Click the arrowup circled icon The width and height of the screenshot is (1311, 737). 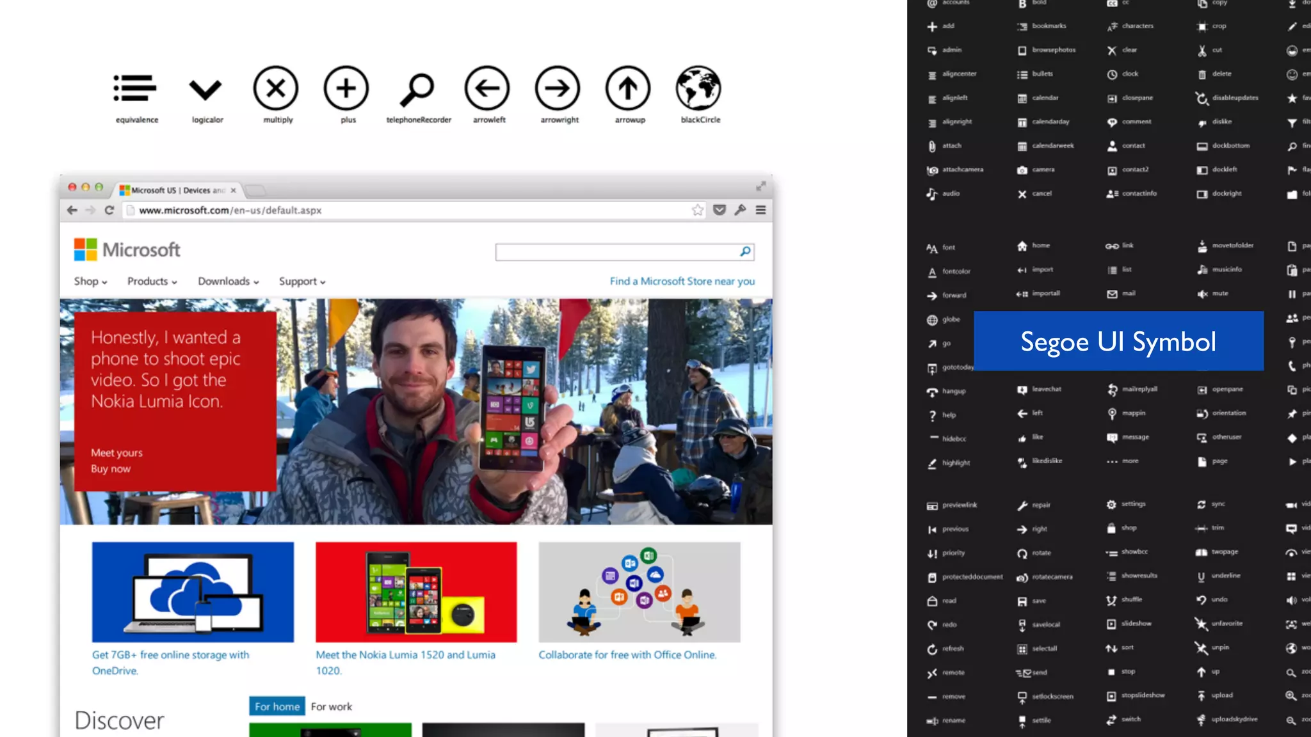coord(628,88)
